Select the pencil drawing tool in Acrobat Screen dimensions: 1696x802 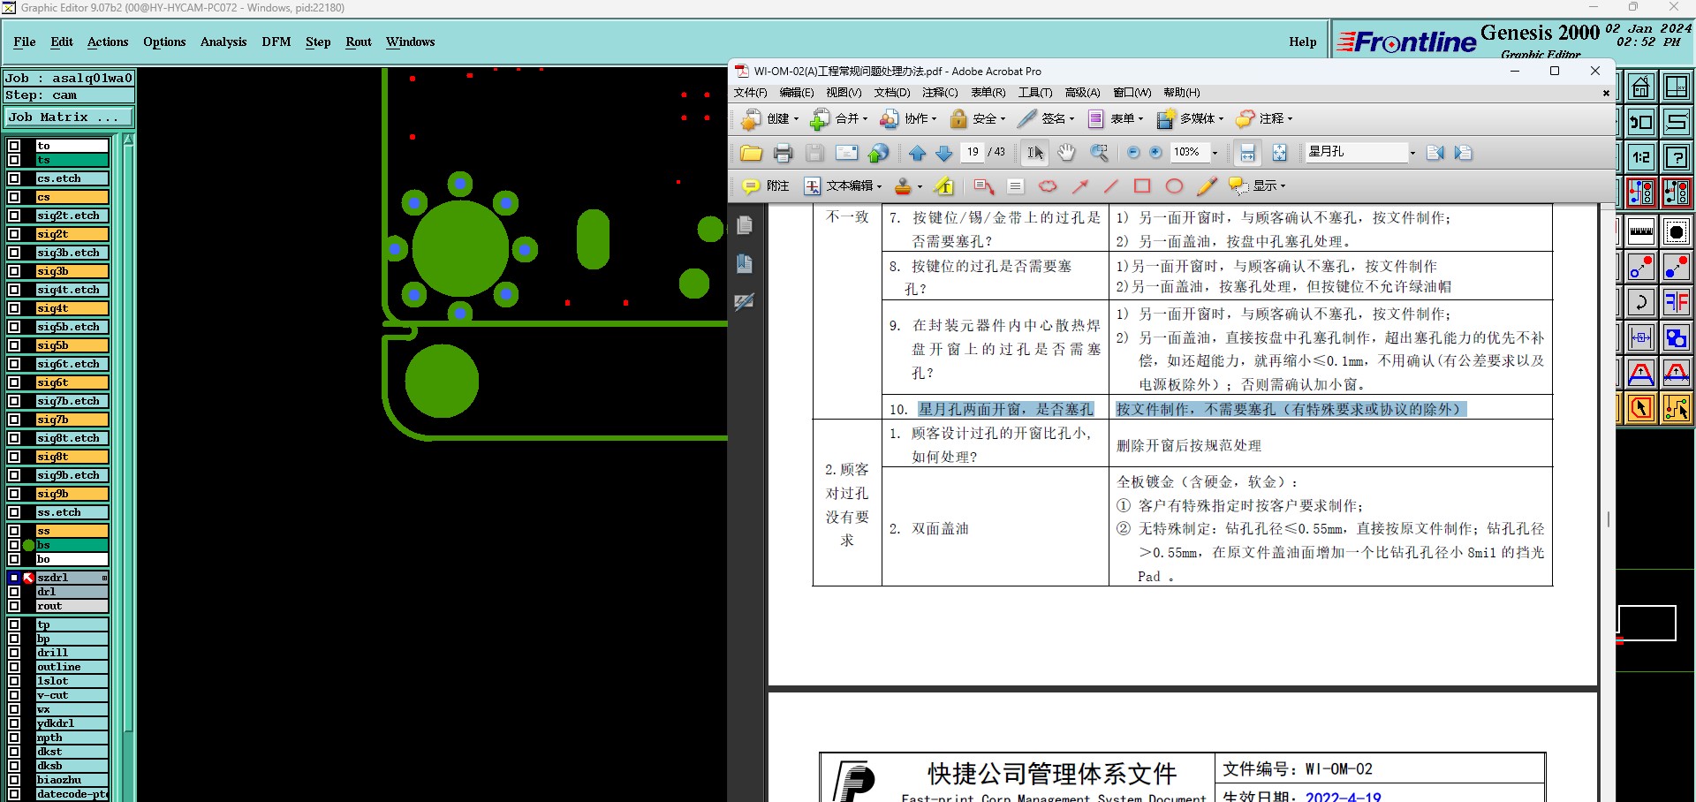(1206, 185)
